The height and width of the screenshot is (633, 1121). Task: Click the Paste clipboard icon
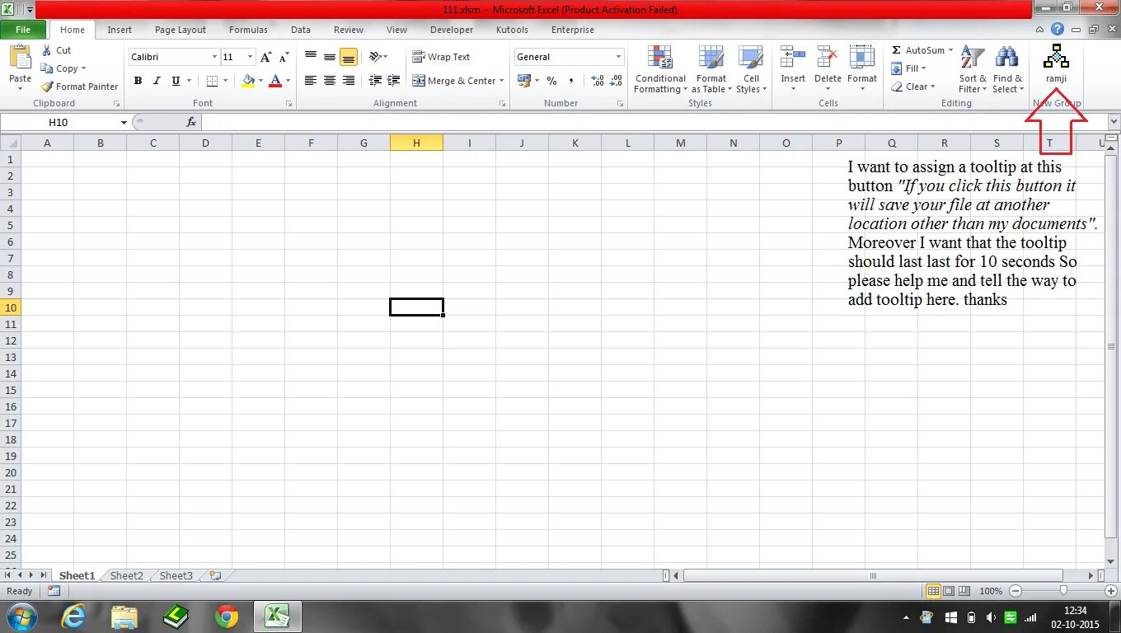click(x=20, y=58)
